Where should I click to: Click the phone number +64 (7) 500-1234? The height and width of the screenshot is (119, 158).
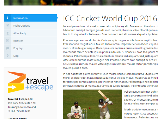pyautogui.click(x=21, y=111)
